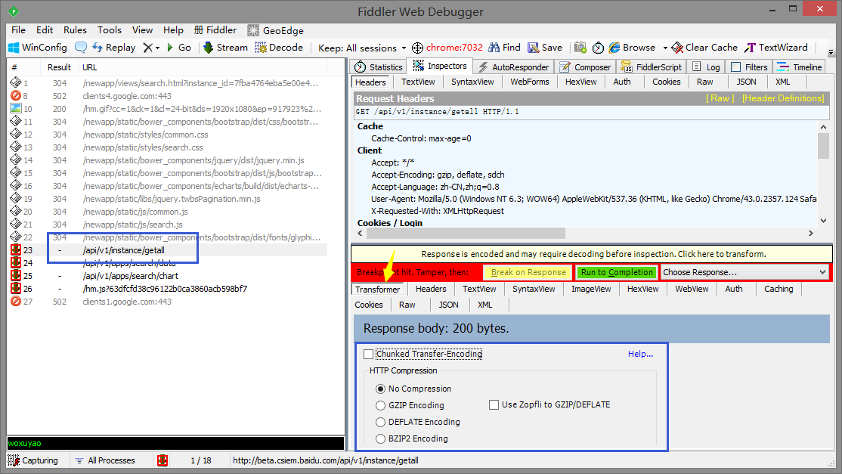Viewport: 842px width, 474px height.
Task: Select session 12 common.css row
Action: pos(168,135)
